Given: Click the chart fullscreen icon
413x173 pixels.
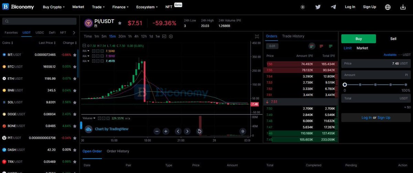Looking at the screenshot, I should point(257,36).
